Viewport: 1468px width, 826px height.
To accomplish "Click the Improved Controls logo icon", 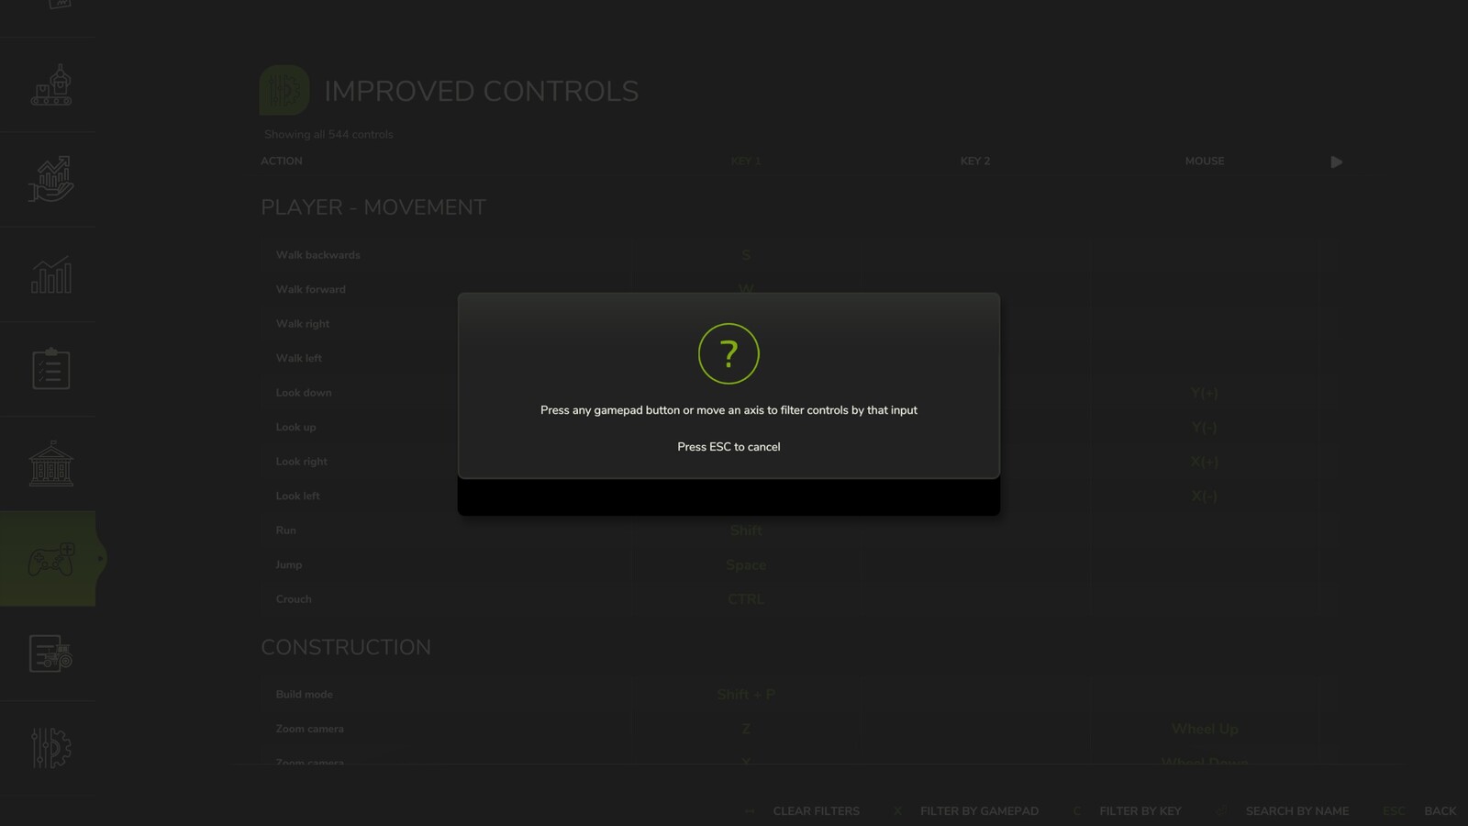I will (x=284, y=90).
